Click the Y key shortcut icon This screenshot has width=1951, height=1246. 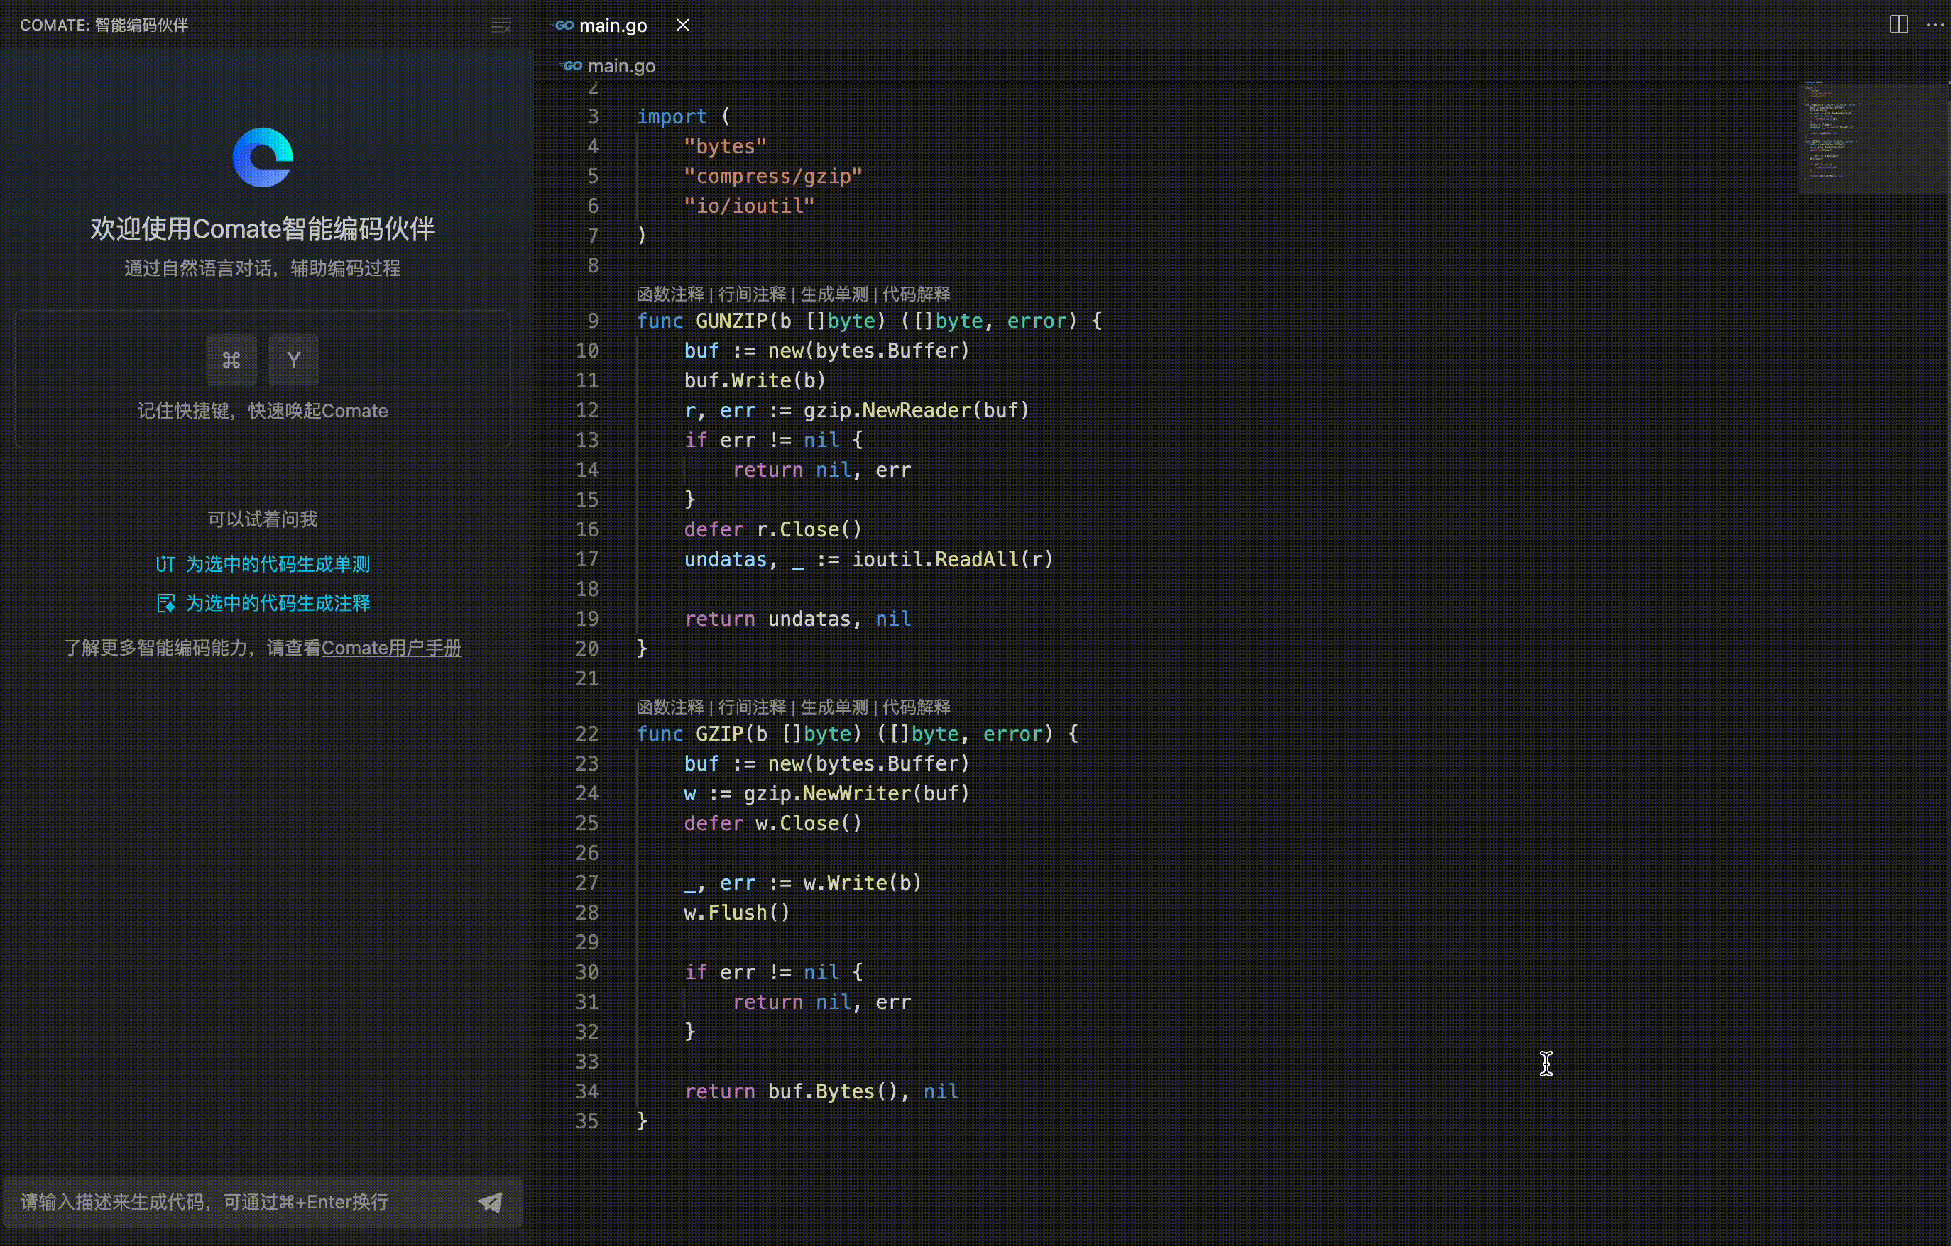[293, 360]
